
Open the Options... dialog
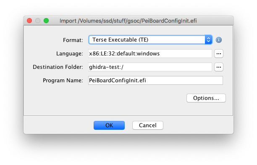point(206,98)
